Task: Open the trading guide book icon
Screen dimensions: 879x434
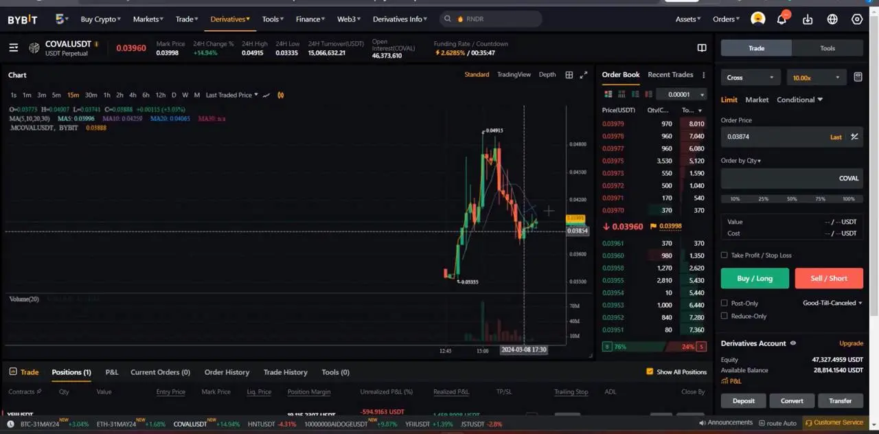Action: tap(702, 48)
